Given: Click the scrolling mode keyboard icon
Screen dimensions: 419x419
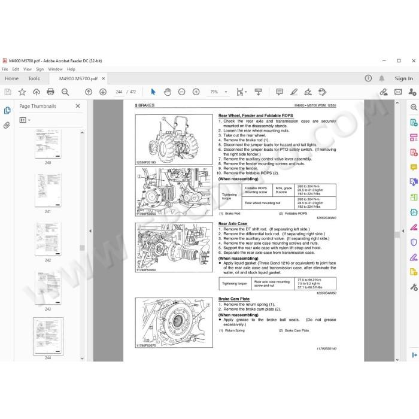Looking at the screenshot, I should point(259,92).
